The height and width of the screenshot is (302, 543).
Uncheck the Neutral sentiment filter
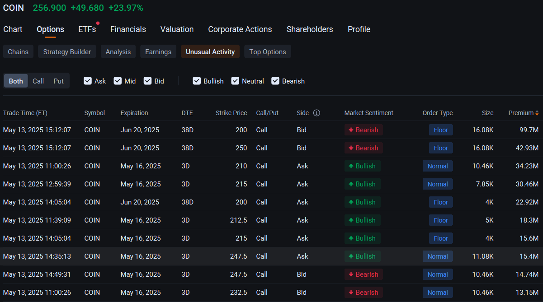click(235, 81)
